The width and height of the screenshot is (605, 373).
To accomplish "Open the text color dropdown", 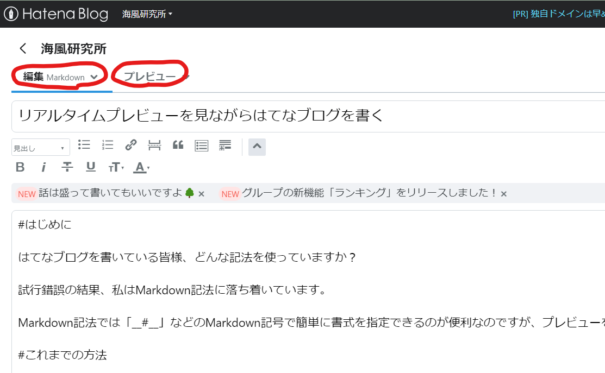I will (x=142, y=168).
